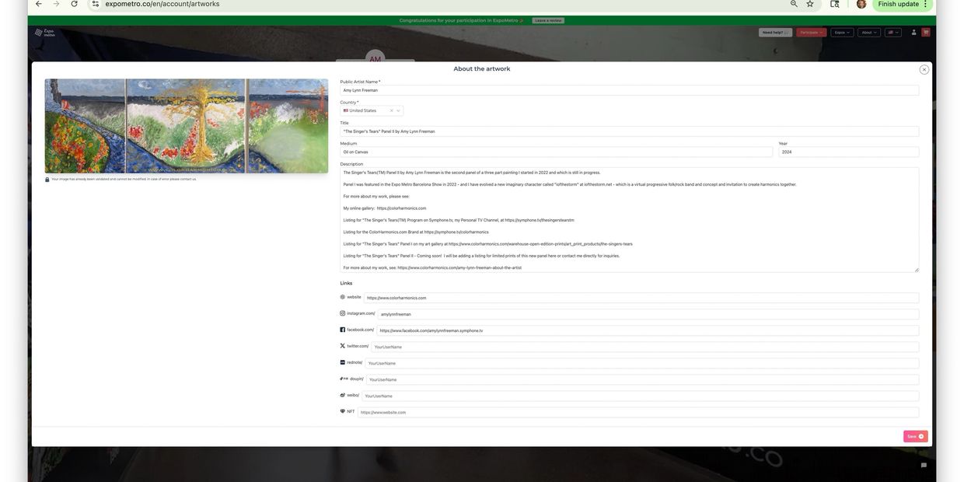Click the Instagram username input field

pos(648,314)
